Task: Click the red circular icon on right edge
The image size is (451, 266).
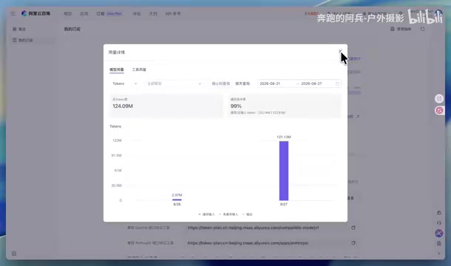Action: (439, 110)
